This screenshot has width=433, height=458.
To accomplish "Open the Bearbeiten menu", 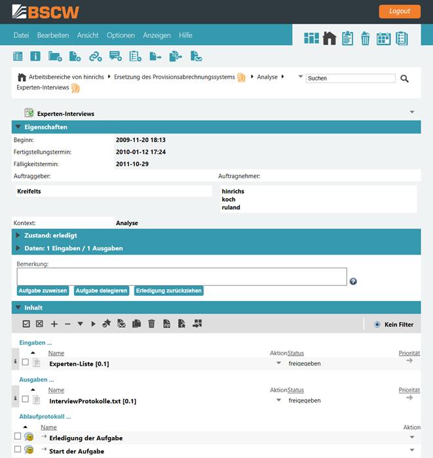I will pos(52,35).
